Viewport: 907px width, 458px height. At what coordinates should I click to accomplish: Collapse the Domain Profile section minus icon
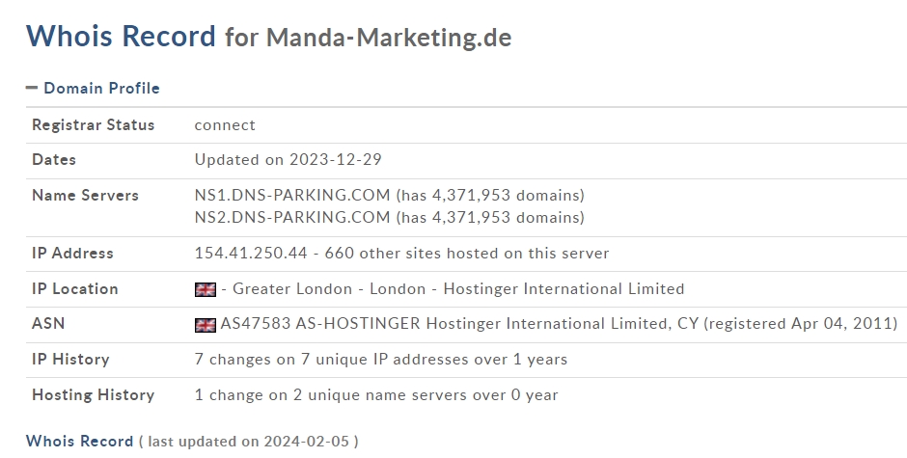point(32,88)
